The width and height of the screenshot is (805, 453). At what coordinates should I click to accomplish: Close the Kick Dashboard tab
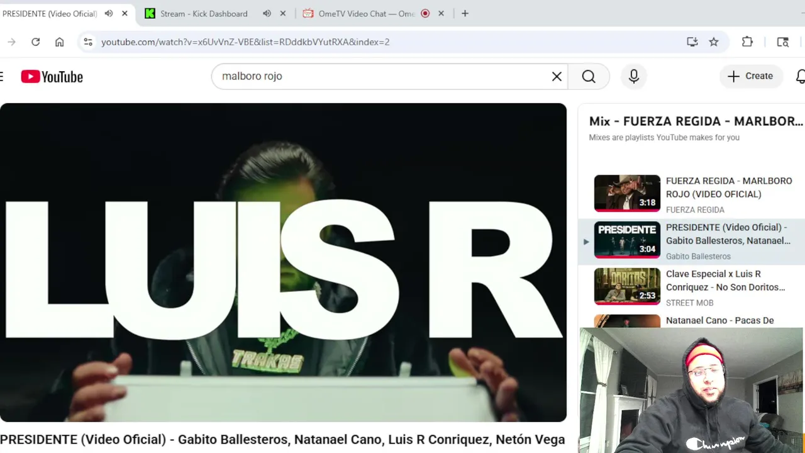(282, 13)
